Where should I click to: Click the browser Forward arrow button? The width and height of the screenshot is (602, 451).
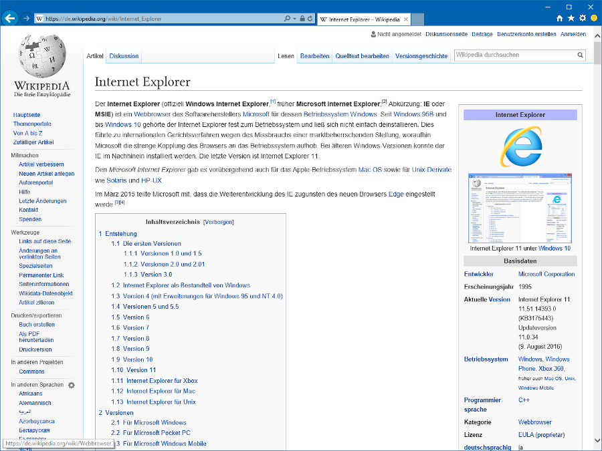(x=25, y=19)
